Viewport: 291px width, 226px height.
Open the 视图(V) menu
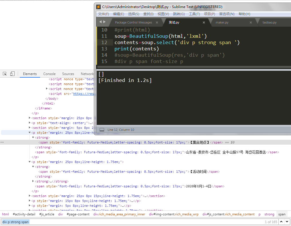tap(163, 14)
